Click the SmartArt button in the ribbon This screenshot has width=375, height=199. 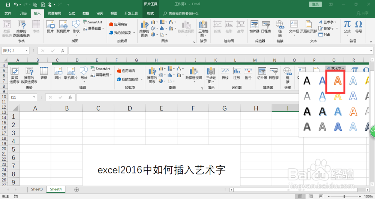coord(93,22)
